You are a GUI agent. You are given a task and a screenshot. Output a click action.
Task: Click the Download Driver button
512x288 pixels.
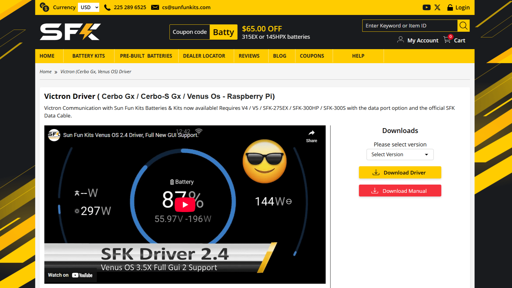tap(400, 172)
